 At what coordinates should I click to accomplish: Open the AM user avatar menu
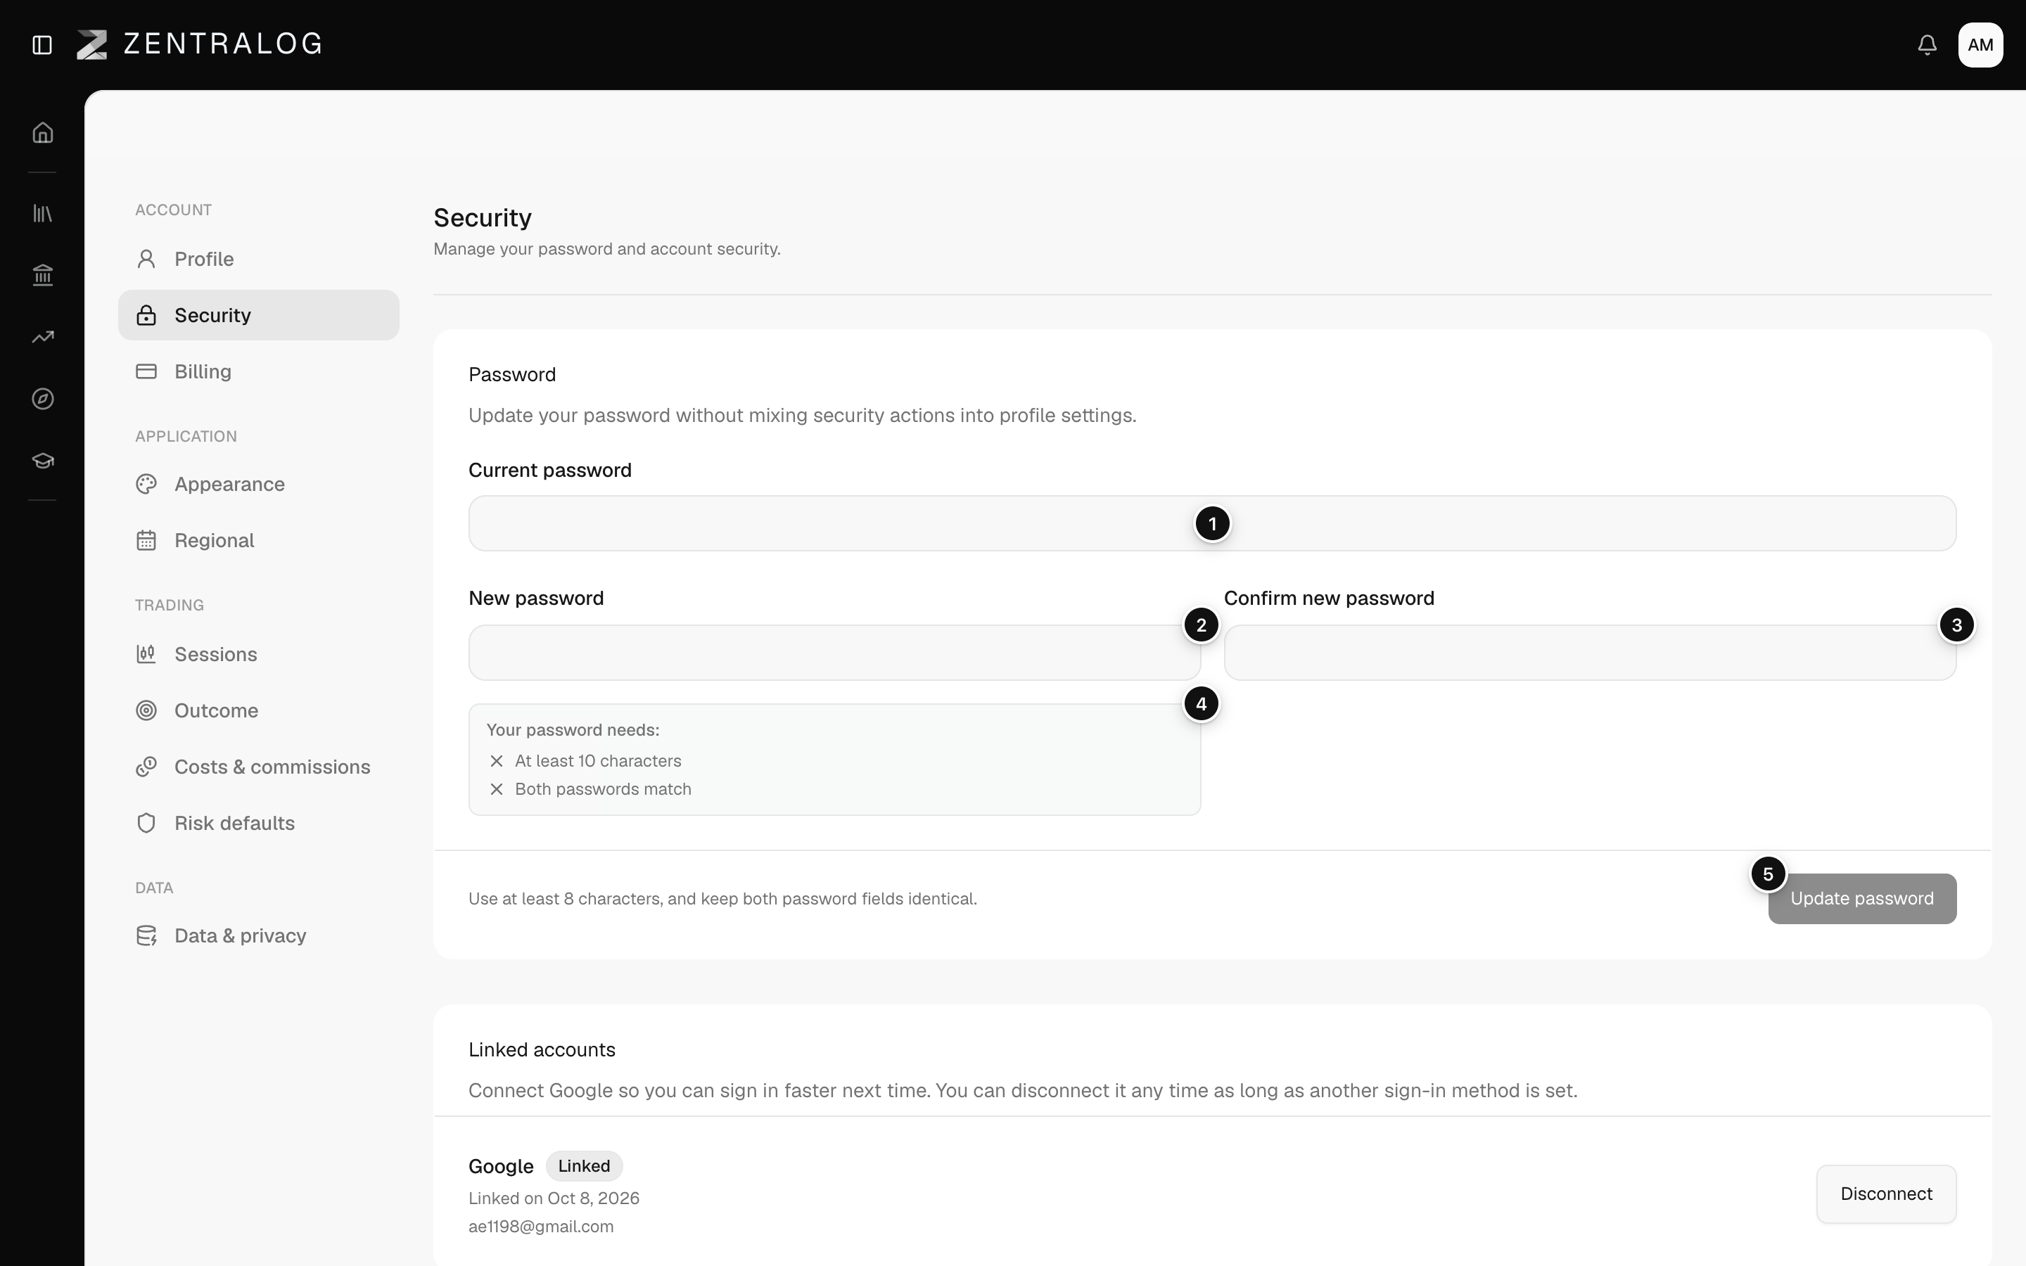point(1980,44)
